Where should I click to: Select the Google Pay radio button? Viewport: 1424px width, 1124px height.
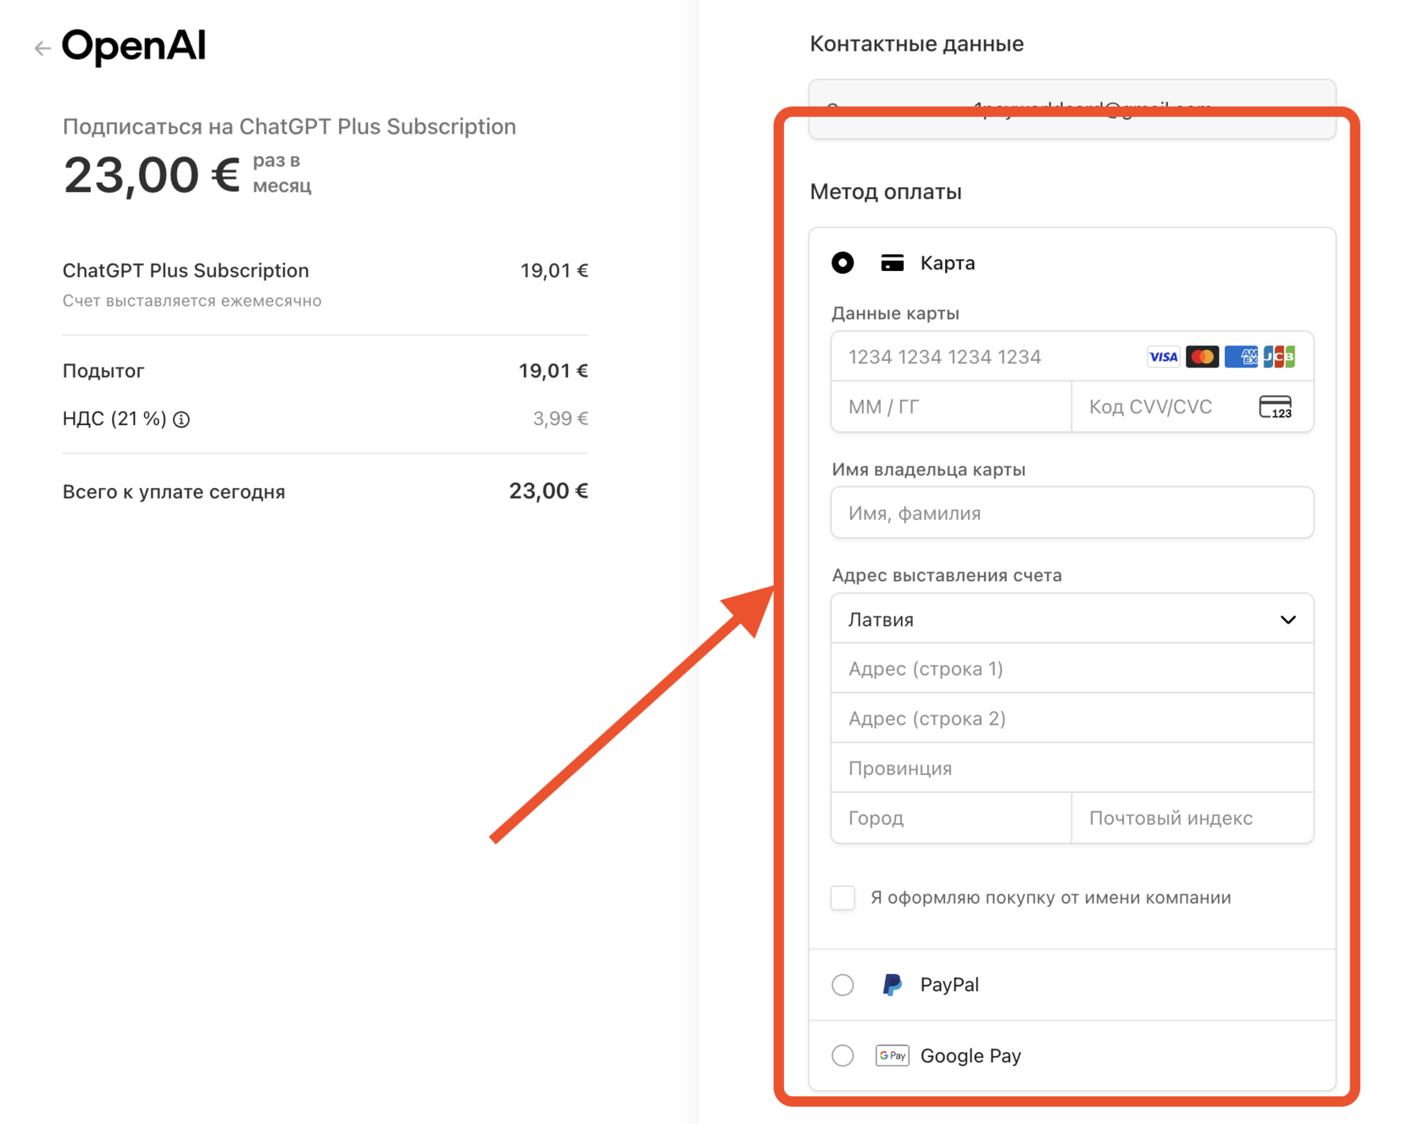(x=843, y=1055)
